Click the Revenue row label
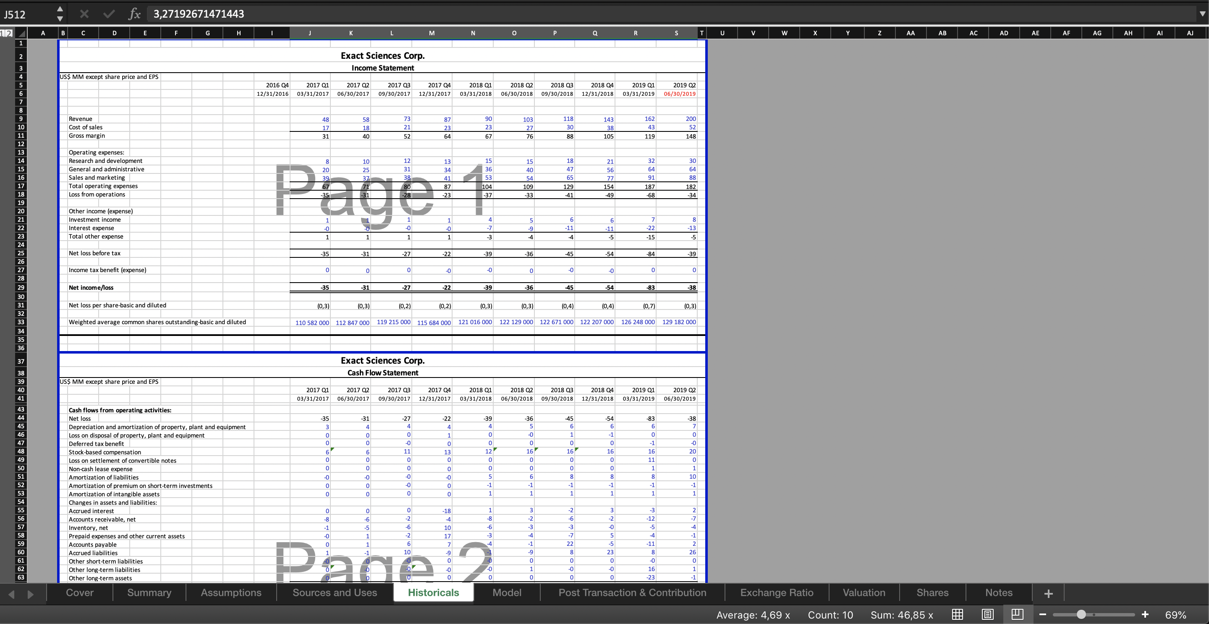The image size is (1209, 624). 80,119
